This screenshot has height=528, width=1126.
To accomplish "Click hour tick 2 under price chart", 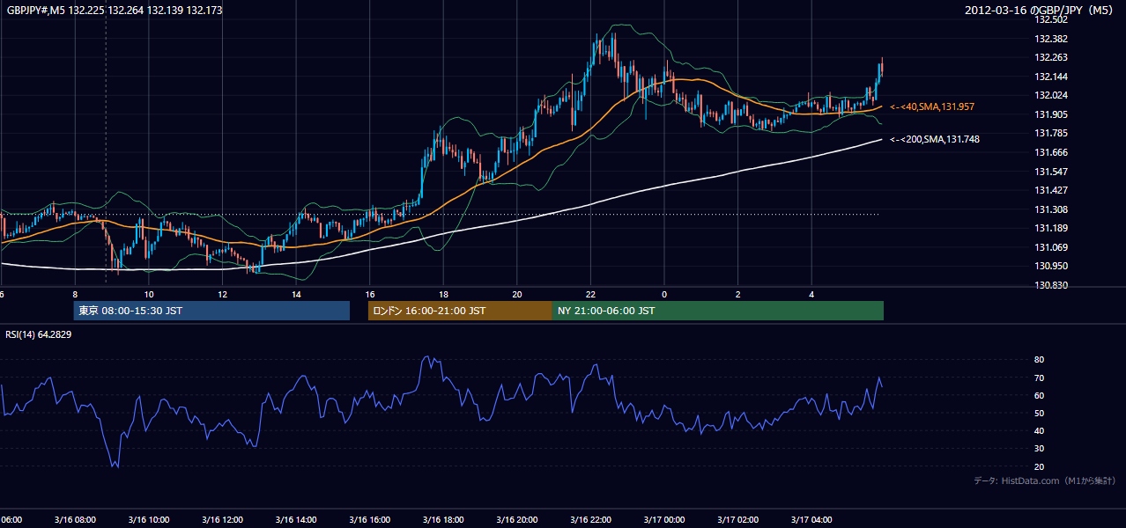I will coord(737,294).
